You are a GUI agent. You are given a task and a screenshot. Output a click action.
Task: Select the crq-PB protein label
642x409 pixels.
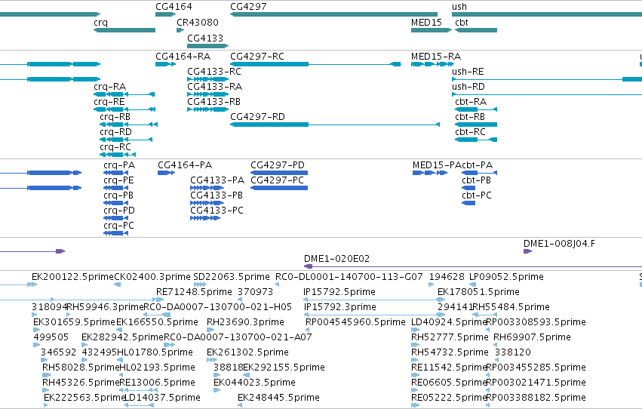(118, 195)
